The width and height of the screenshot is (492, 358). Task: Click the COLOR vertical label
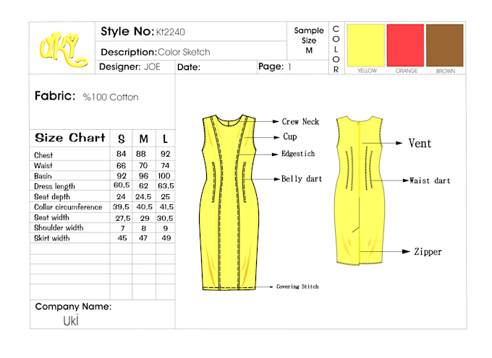pyautogui.click(x=336, y=49)
